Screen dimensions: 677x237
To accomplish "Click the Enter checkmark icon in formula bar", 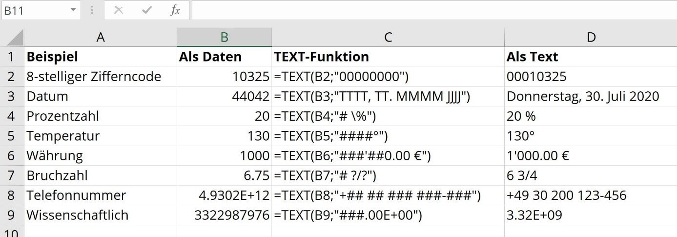I will tap(146, 10).
